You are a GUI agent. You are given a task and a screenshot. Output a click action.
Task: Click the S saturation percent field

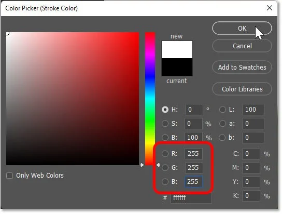pyautogui.click(x=193, y=124)
